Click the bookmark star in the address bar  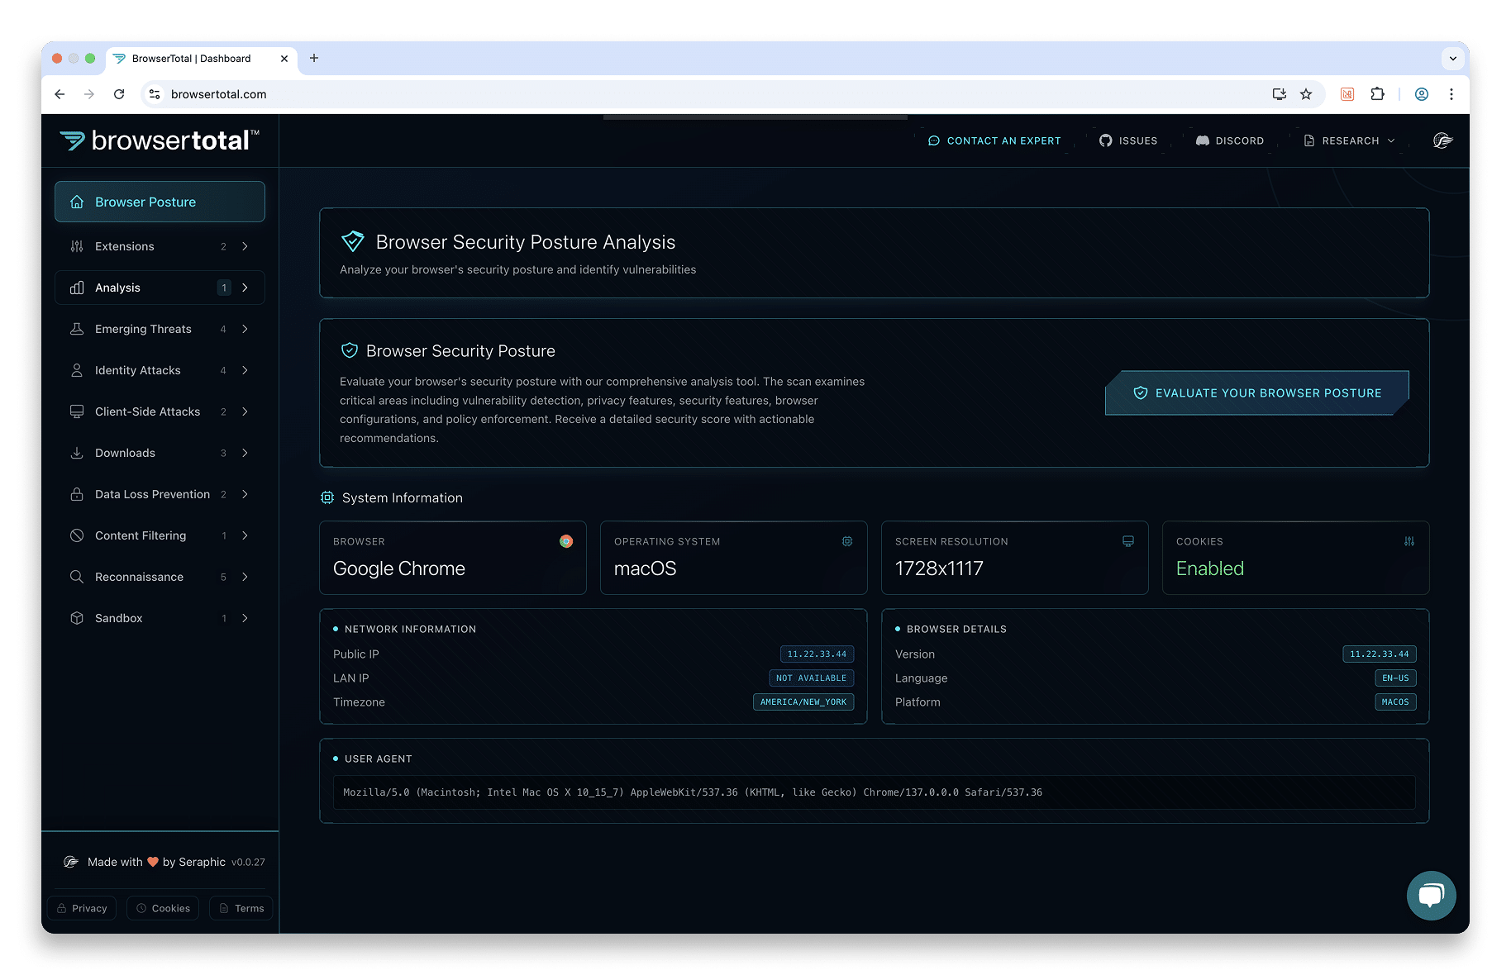(x=1307, y=94)
